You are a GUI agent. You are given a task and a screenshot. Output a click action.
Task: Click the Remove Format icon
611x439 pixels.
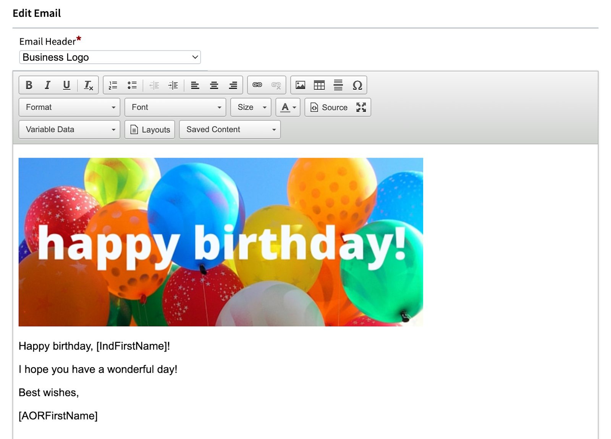(88, 85)
